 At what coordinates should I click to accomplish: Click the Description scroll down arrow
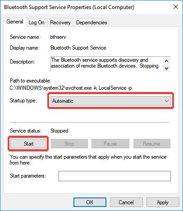tap(166, 69)
